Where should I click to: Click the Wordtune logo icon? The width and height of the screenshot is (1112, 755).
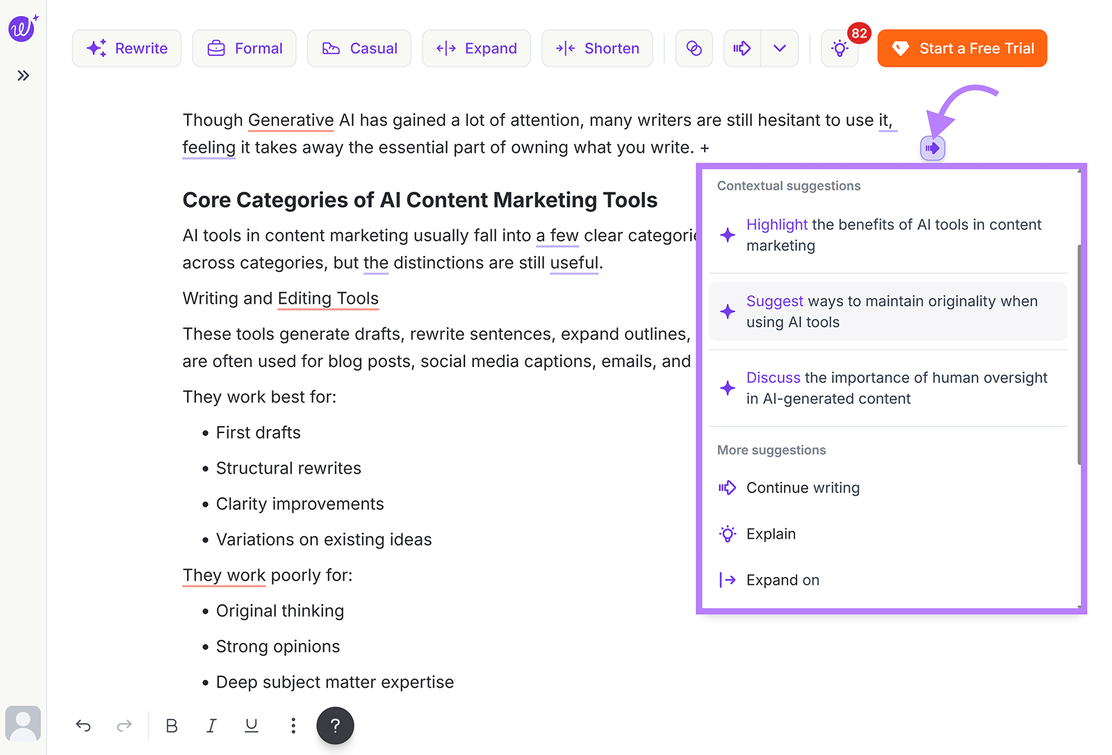coord(22,29)
